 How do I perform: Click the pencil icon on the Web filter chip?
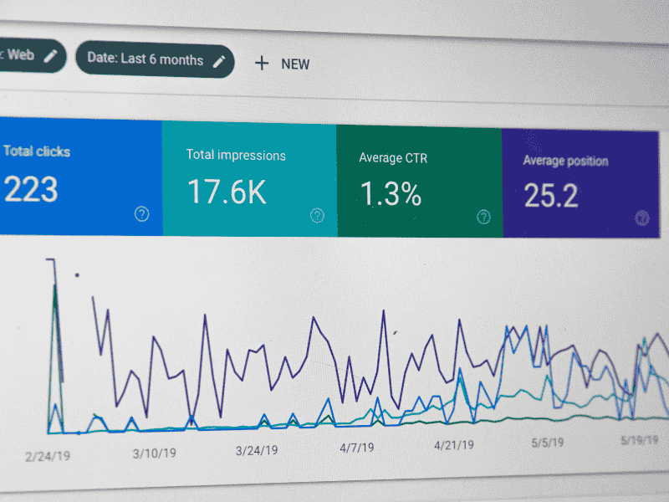click(x=52, y=55)
